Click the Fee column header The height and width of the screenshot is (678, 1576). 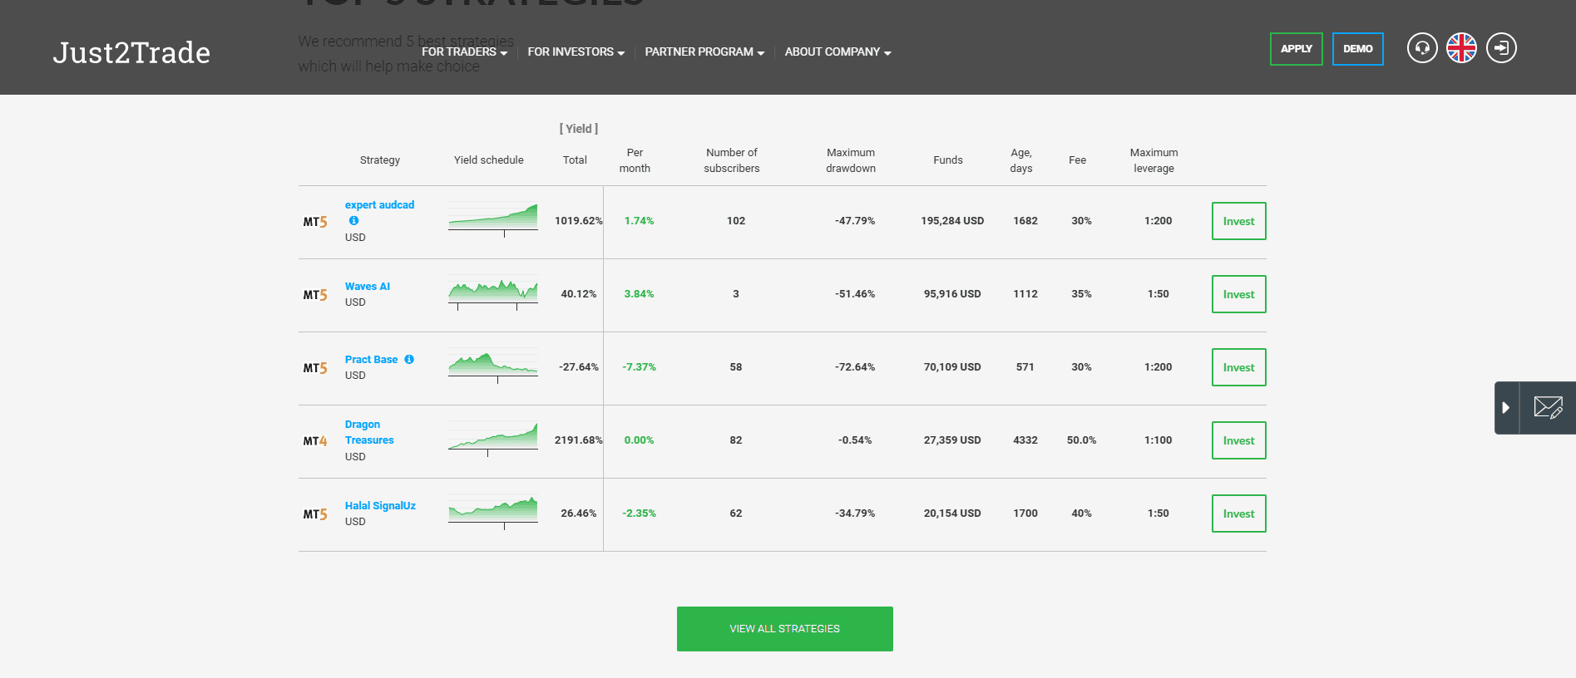point(1078,160)
